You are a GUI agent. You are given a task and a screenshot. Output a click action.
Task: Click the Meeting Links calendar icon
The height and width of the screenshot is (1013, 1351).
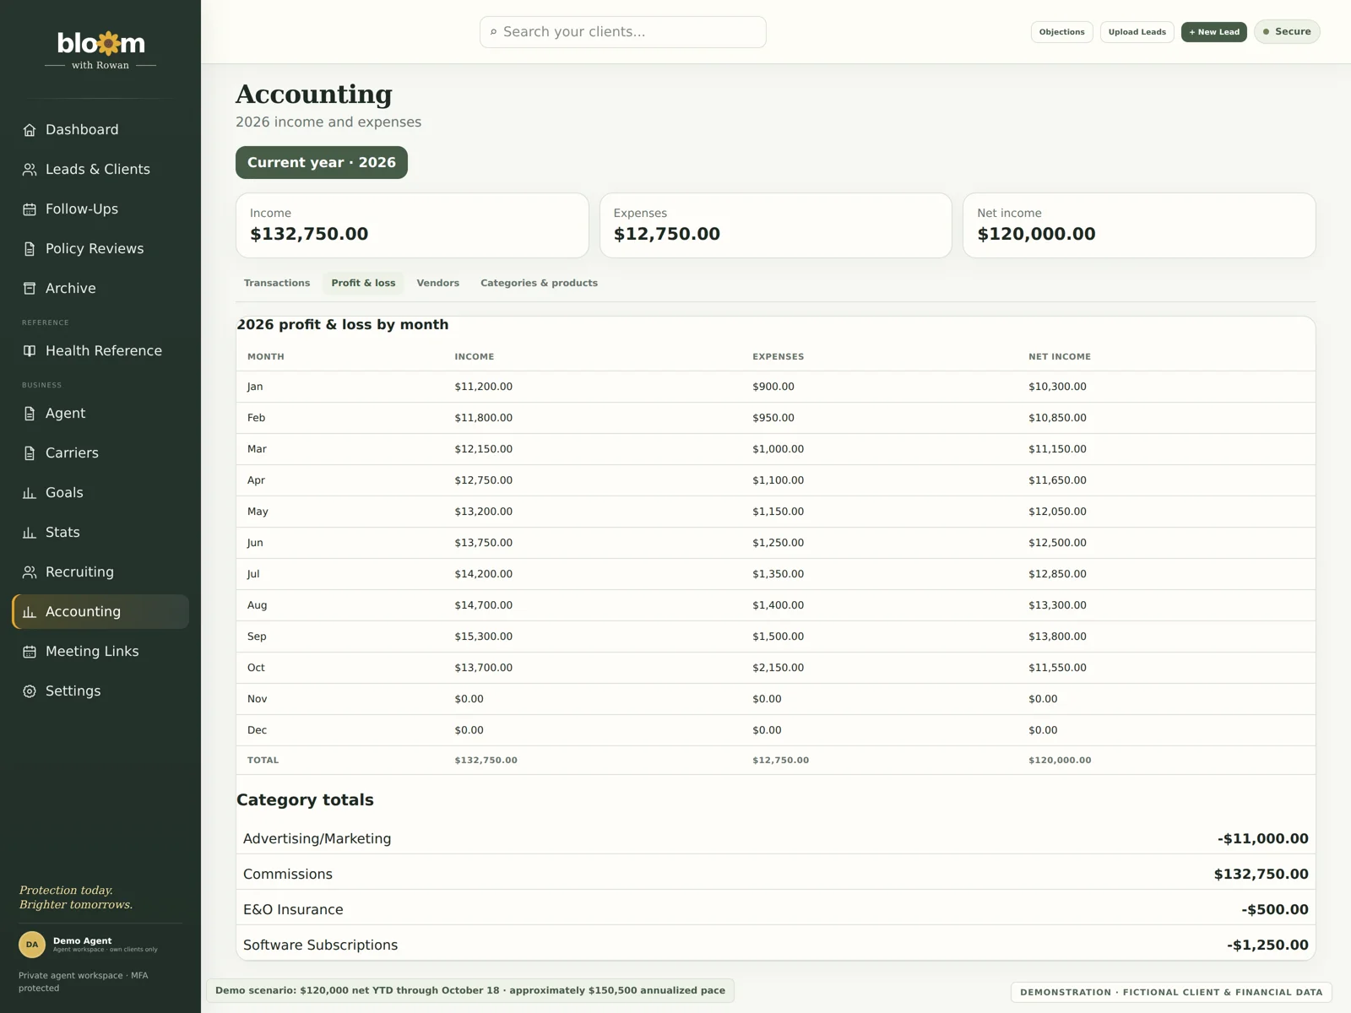(x=30, y=652)
